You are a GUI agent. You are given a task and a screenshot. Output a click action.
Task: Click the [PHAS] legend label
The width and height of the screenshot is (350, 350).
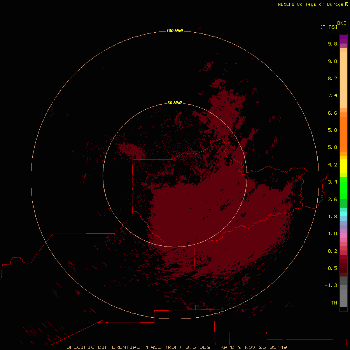click(x=329, y=27)
